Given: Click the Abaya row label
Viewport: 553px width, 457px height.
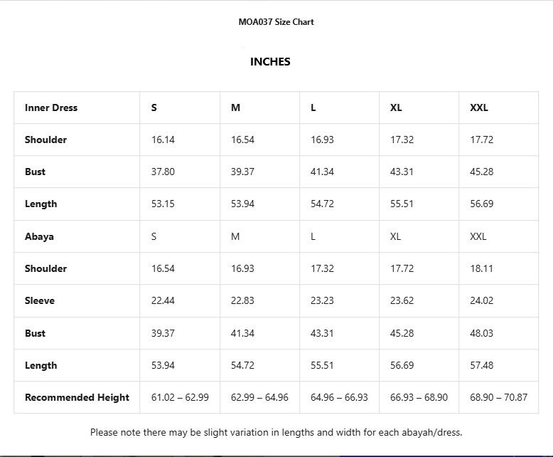Looking at the screenshot, I should click(39, 236).
